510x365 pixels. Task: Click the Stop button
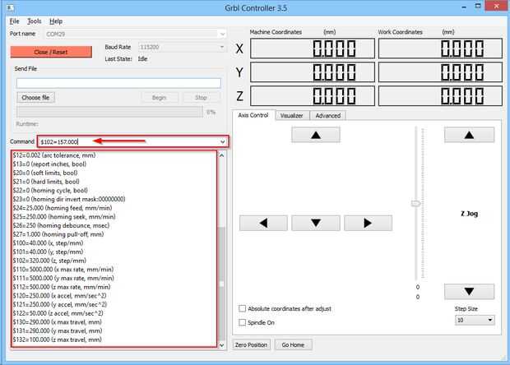pos(201,98)
